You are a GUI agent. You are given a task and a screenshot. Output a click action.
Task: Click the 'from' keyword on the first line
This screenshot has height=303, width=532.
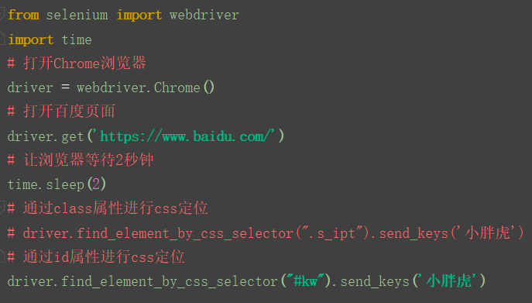(23, 15)
